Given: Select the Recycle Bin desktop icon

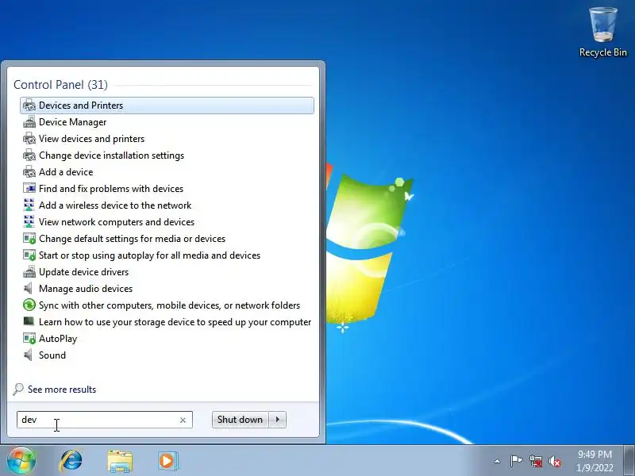Looking at the screenshot, I should tap(602, 32).
